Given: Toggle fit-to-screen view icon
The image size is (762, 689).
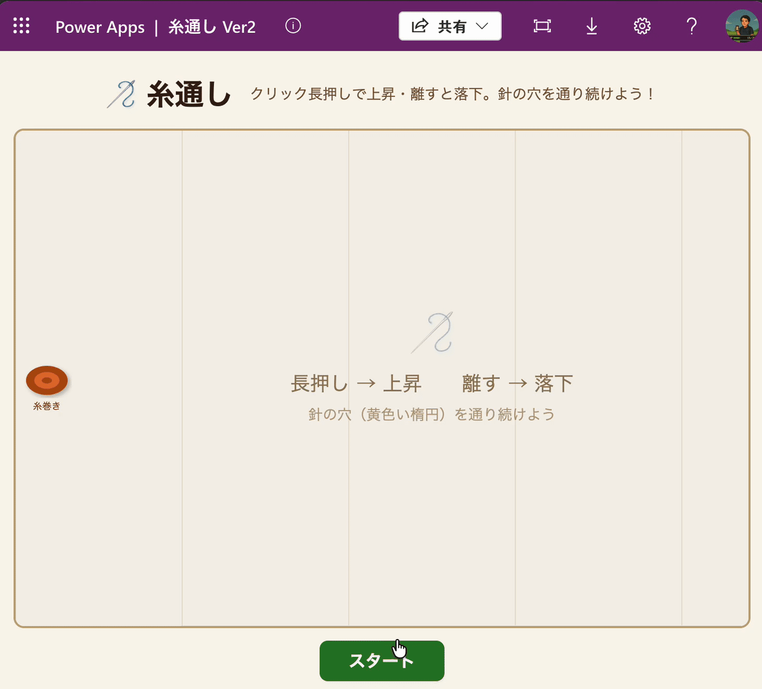Looking at the screenshot, I should pos(542,26).
